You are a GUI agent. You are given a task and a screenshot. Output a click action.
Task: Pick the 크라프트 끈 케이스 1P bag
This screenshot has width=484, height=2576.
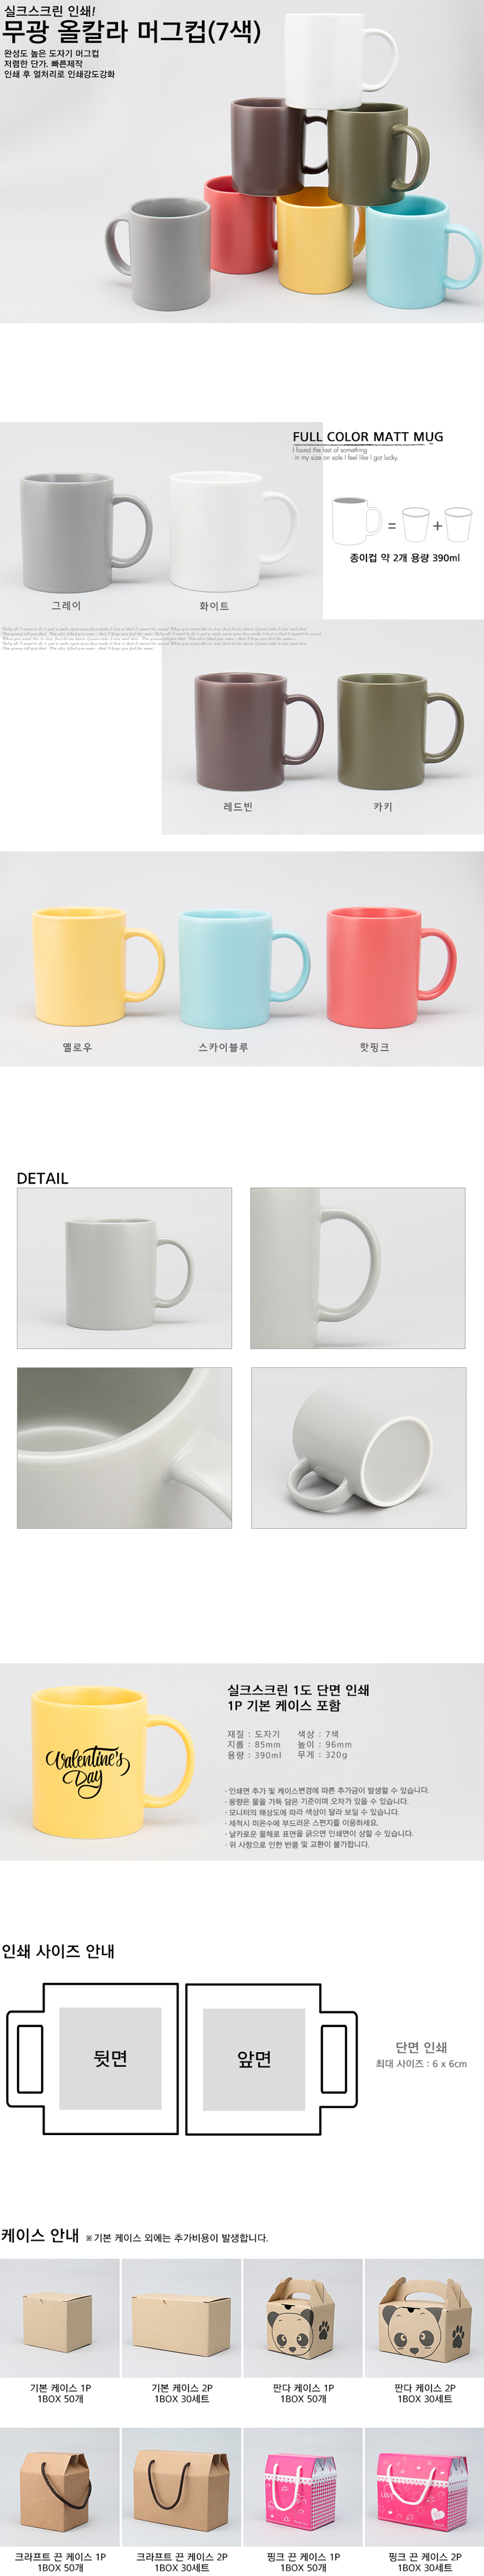(x=60, y=2487)
